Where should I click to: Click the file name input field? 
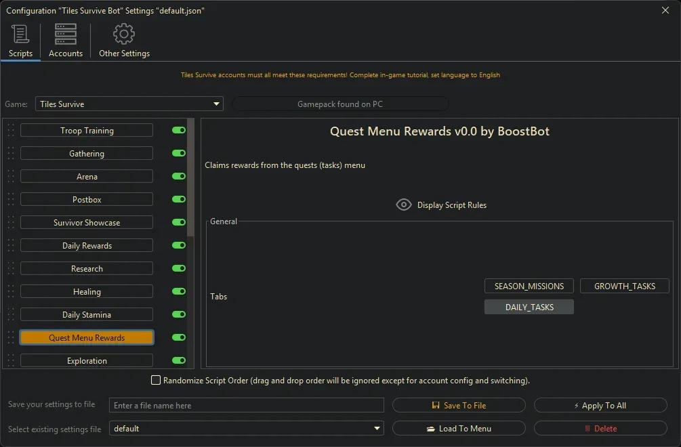click(246, 406)
